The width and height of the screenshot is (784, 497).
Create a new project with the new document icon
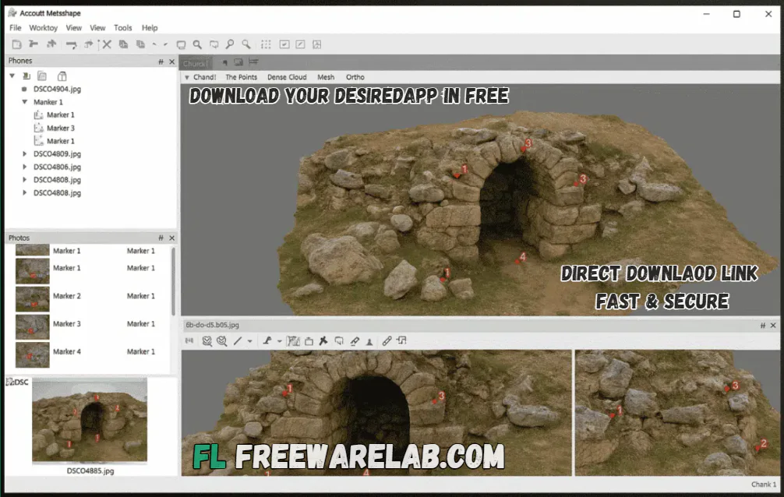pyautogui.click(x=16, y=44)
